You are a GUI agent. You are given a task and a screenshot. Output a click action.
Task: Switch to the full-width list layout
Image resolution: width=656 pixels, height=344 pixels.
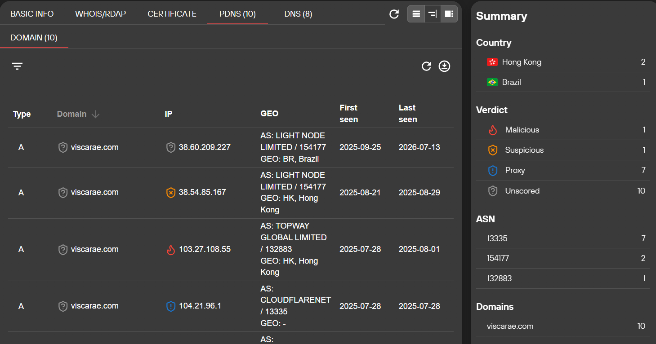(x=416, y=14)
